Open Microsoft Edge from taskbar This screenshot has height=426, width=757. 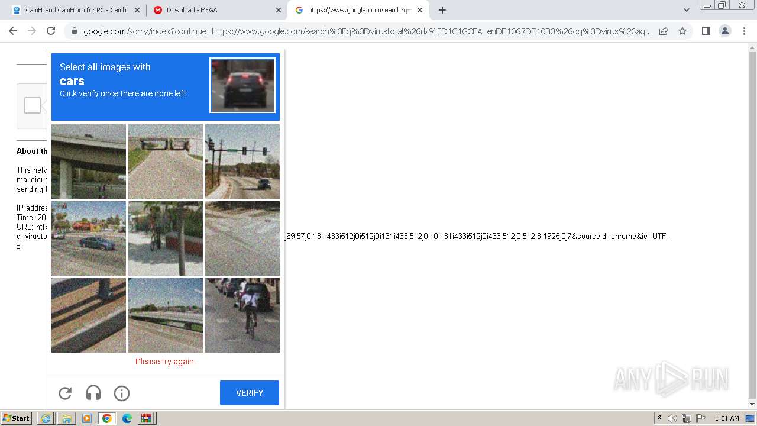127,418
